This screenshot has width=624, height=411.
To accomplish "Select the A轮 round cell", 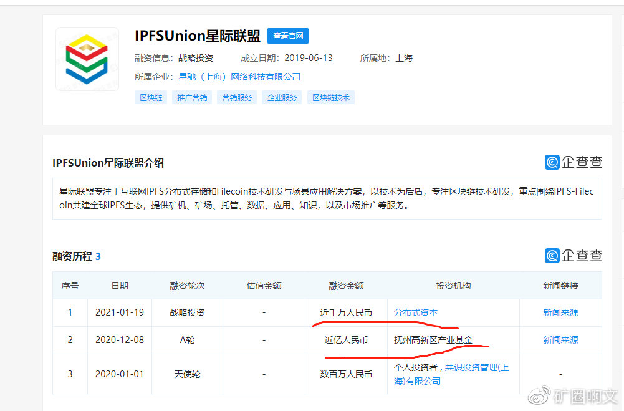I will pos(187,340).
